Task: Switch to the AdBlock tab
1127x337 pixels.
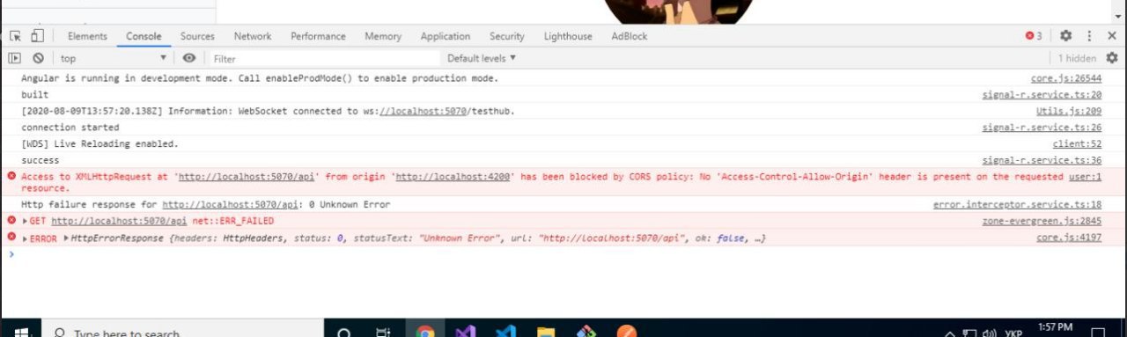Action: (630, 36)
